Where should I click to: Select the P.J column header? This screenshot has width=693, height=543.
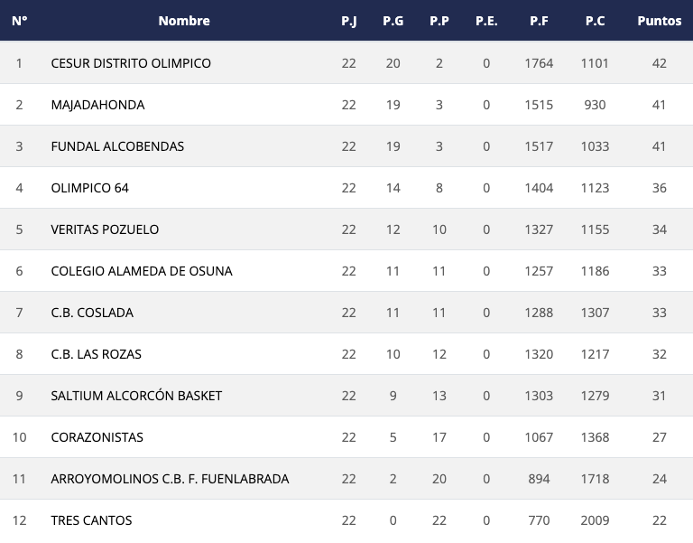tap(349, 21)
